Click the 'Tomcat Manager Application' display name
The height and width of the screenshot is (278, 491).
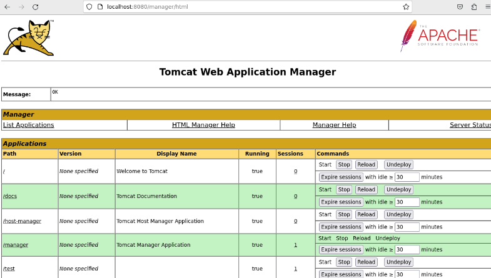point(153,245)
